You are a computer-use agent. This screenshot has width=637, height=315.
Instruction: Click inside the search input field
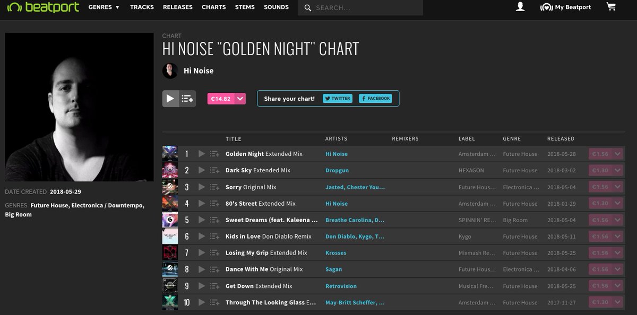tap(361, 8)
